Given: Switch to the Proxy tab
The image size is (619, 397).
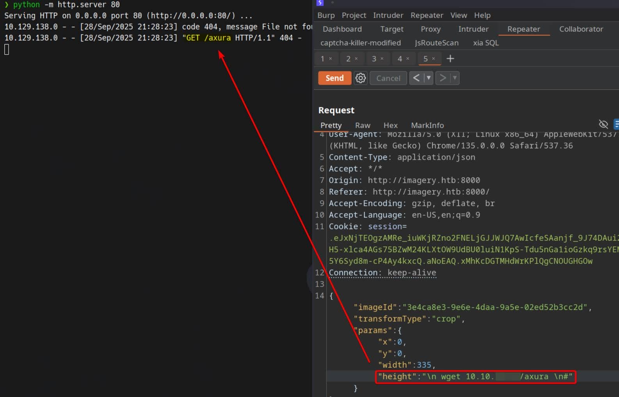Looking at the screenshot, I should coord(430,29).
